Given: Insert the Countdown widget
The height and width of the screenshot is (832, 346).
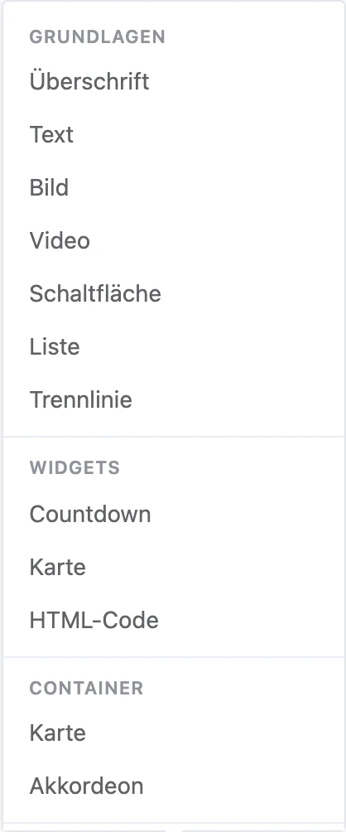Looking at the screenshot, I should 174,514.
